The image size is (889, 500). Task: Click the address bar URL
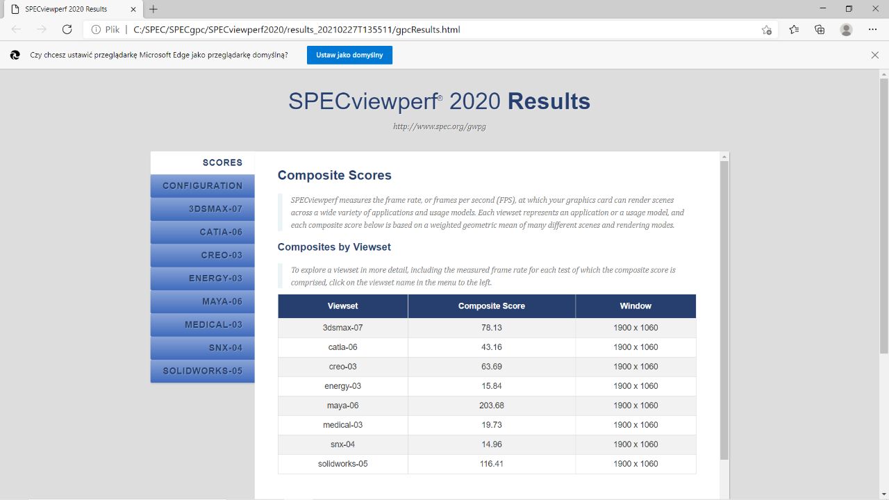click(x=297, y=30)
